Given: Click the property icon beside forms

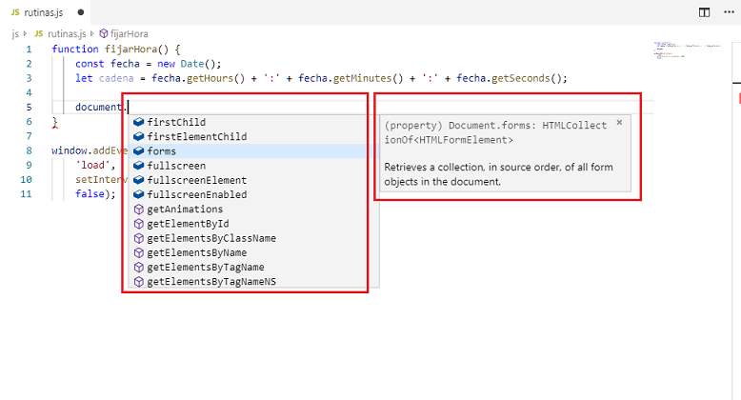Looking at the screenshot, I should [x=138, y=151].
